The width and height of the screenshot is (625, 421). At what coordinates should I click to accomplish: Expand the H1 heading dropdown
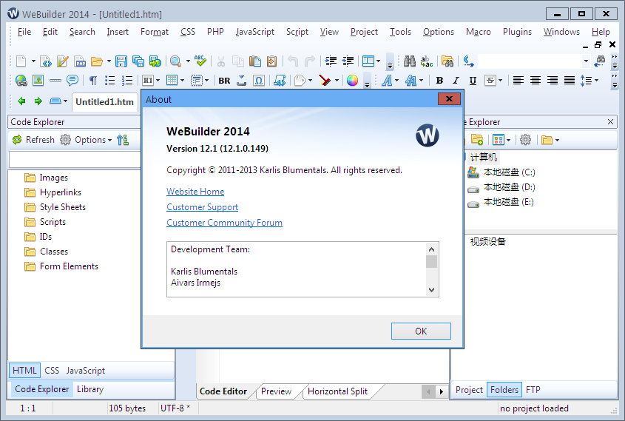tap(158, 81)
